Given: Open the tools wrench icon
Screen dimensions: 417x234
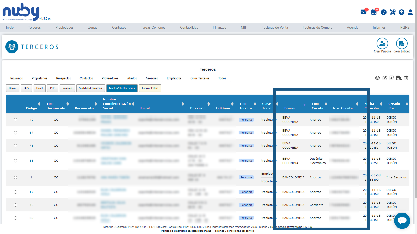Looking at the screenshot, I should coord(393,12).
